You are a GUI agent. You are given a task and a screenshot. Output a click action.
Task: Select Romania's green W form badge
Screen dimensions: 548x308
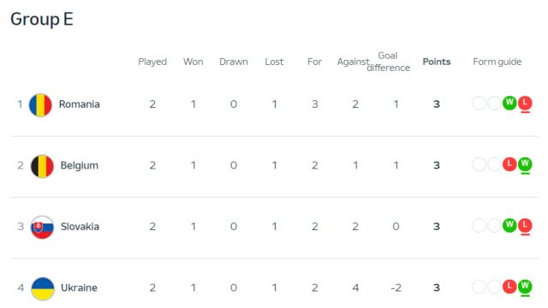(x=509, y=103)
